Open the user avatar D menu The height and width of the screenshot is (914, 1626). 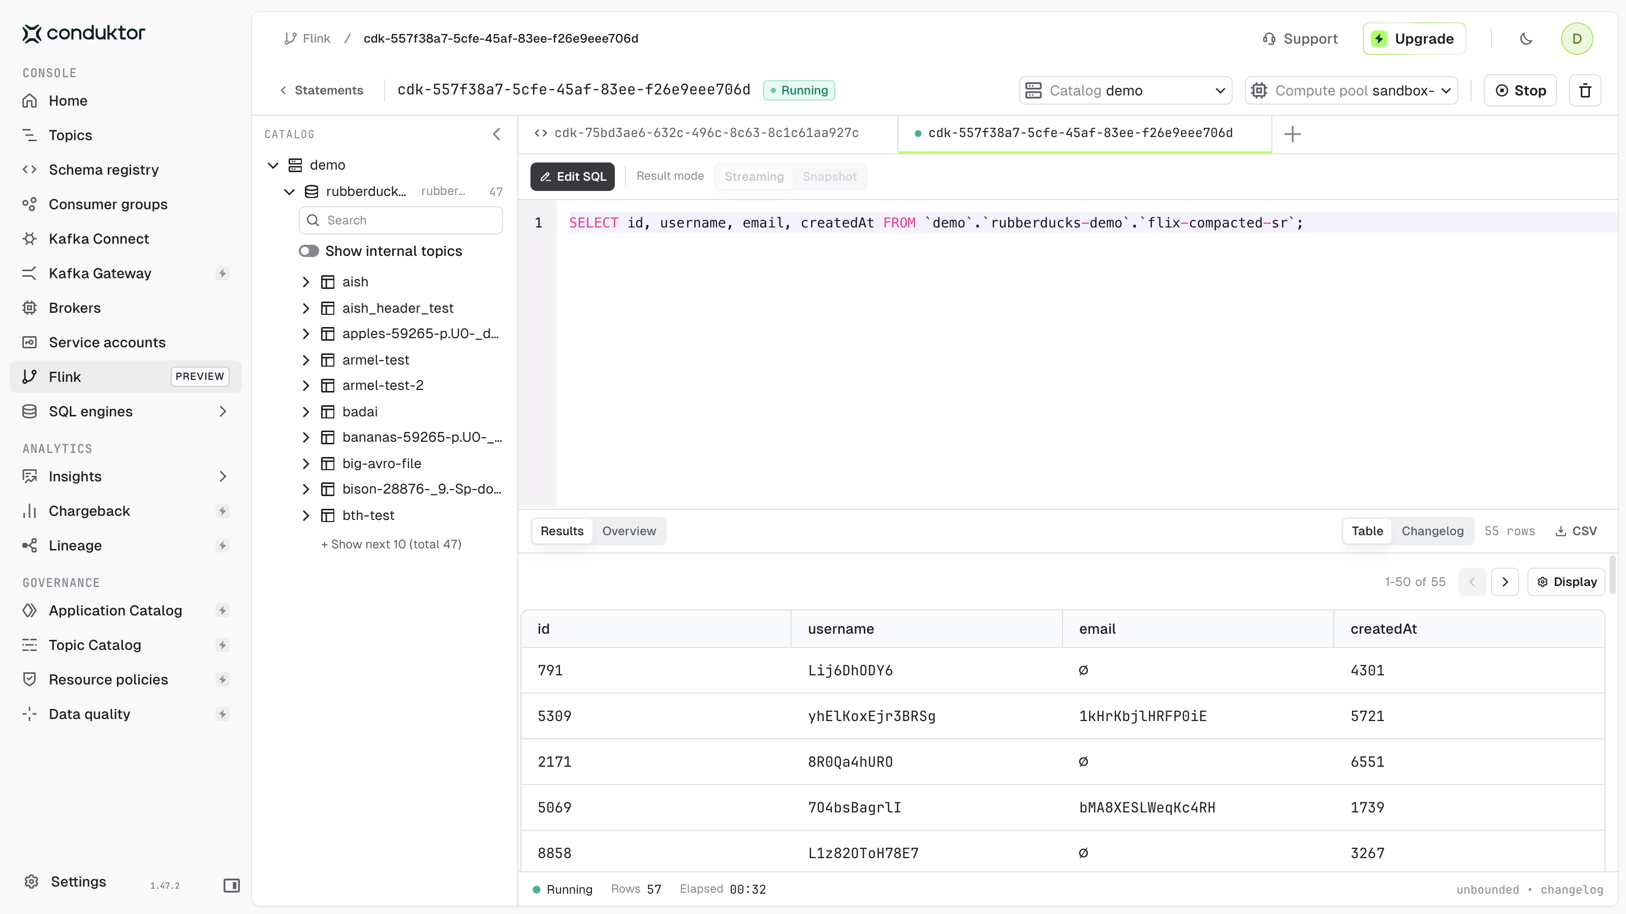coord(1577,39)
